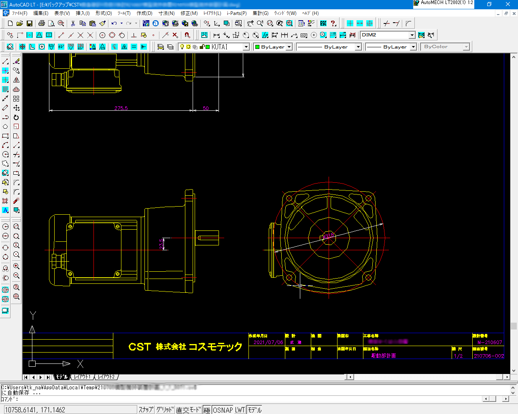Image resolution: width=518 pixels, height=414 pixels.
Task: Click the Print icon in toolbar
Action: click(41, 23)
